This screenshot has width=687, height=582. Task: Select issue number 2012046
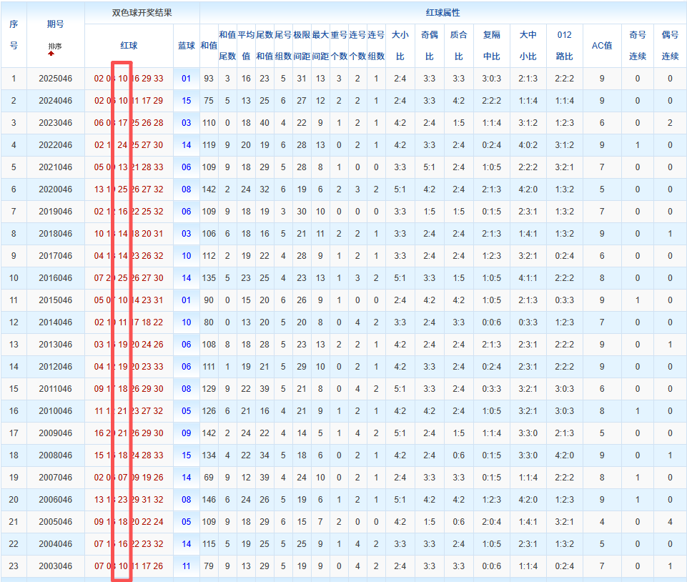(55, 366)
